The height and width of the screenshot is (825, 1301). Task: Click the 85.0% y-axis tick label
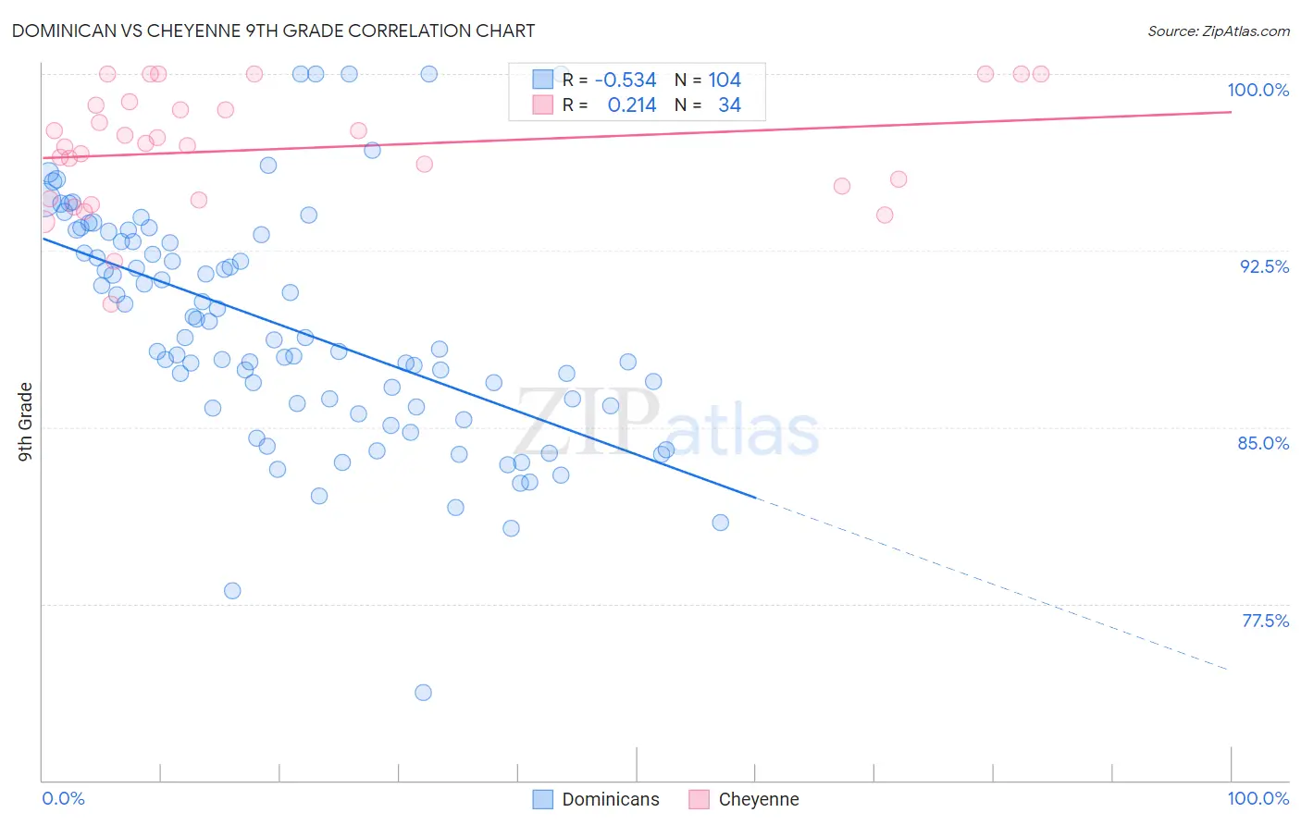coord(1263,443)
